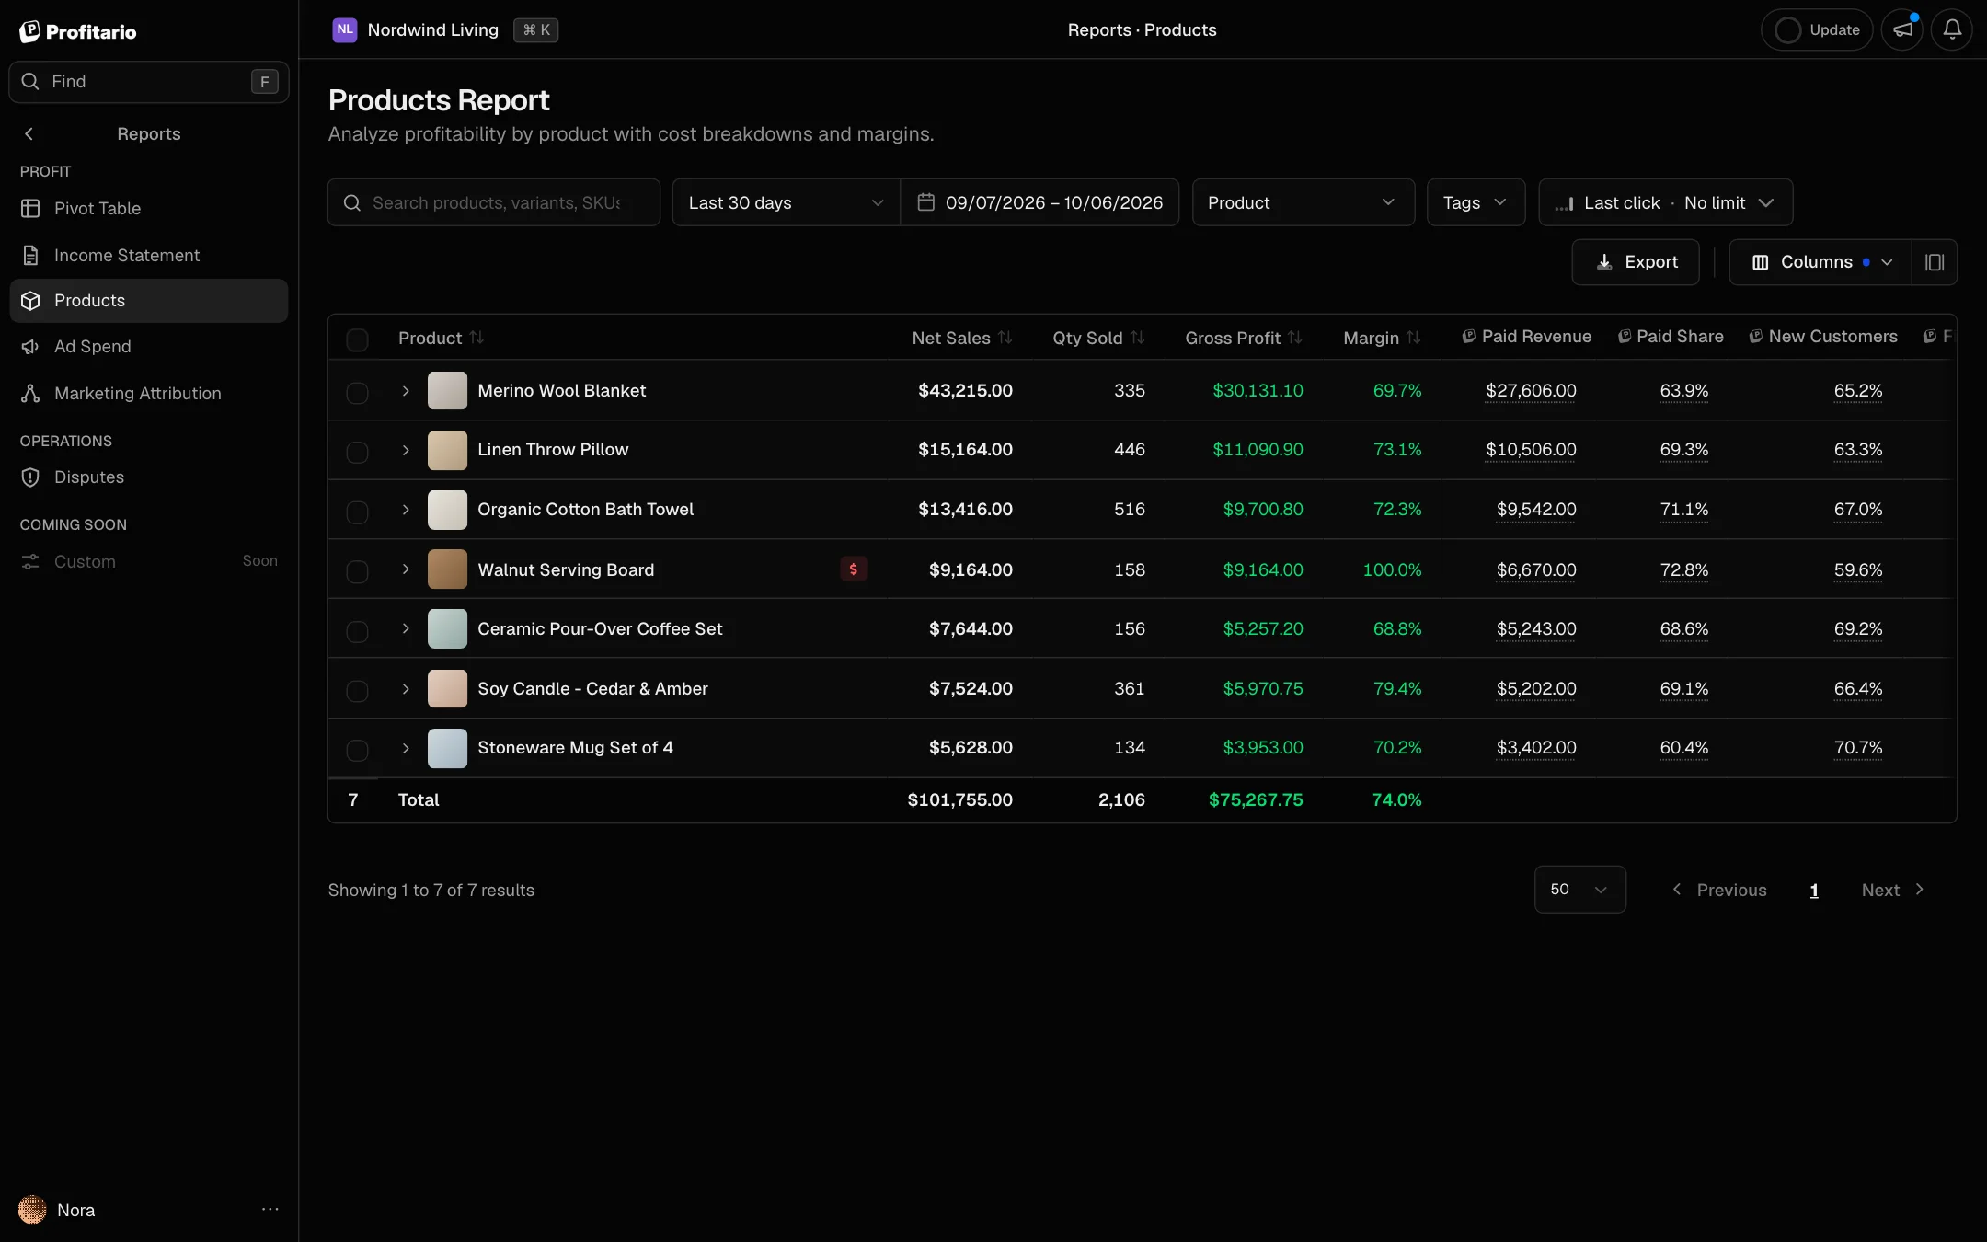Open Nora's three-dot options menu
Screen dimensions: 1987x1242
tap(270, 1209)
